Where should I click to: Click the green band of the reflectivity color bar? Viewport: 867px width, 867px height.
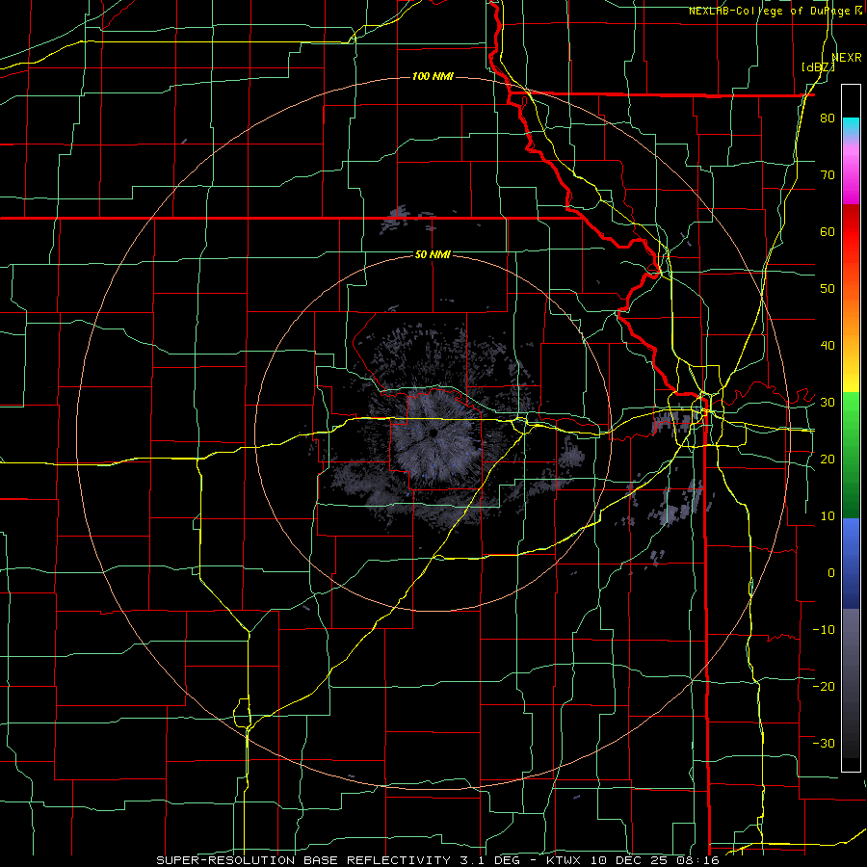coord(851,455)
